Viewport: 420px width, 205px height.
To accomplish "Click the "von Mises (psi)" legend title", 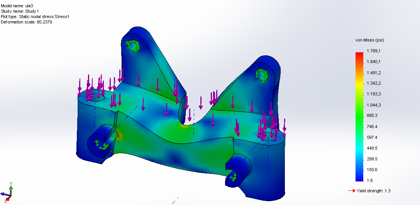I will [x=369, y=40].
